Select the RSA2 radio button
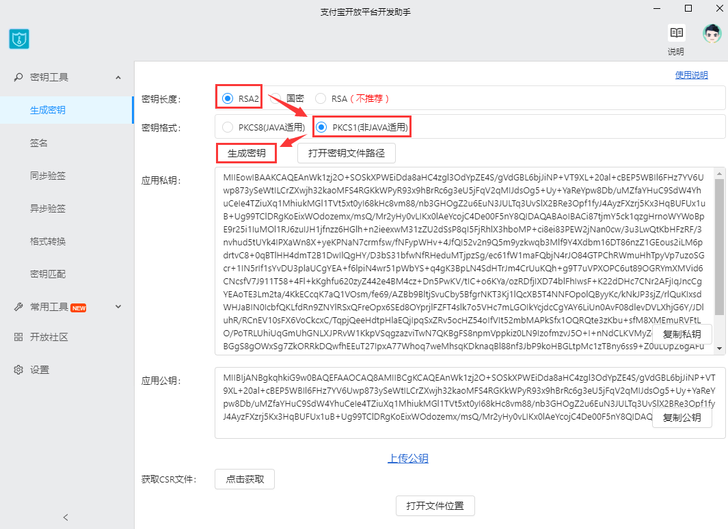 pyautogui.click(x=228, y=98)
